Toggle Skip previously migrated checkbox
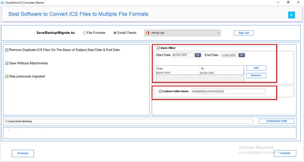 point(7,76)
